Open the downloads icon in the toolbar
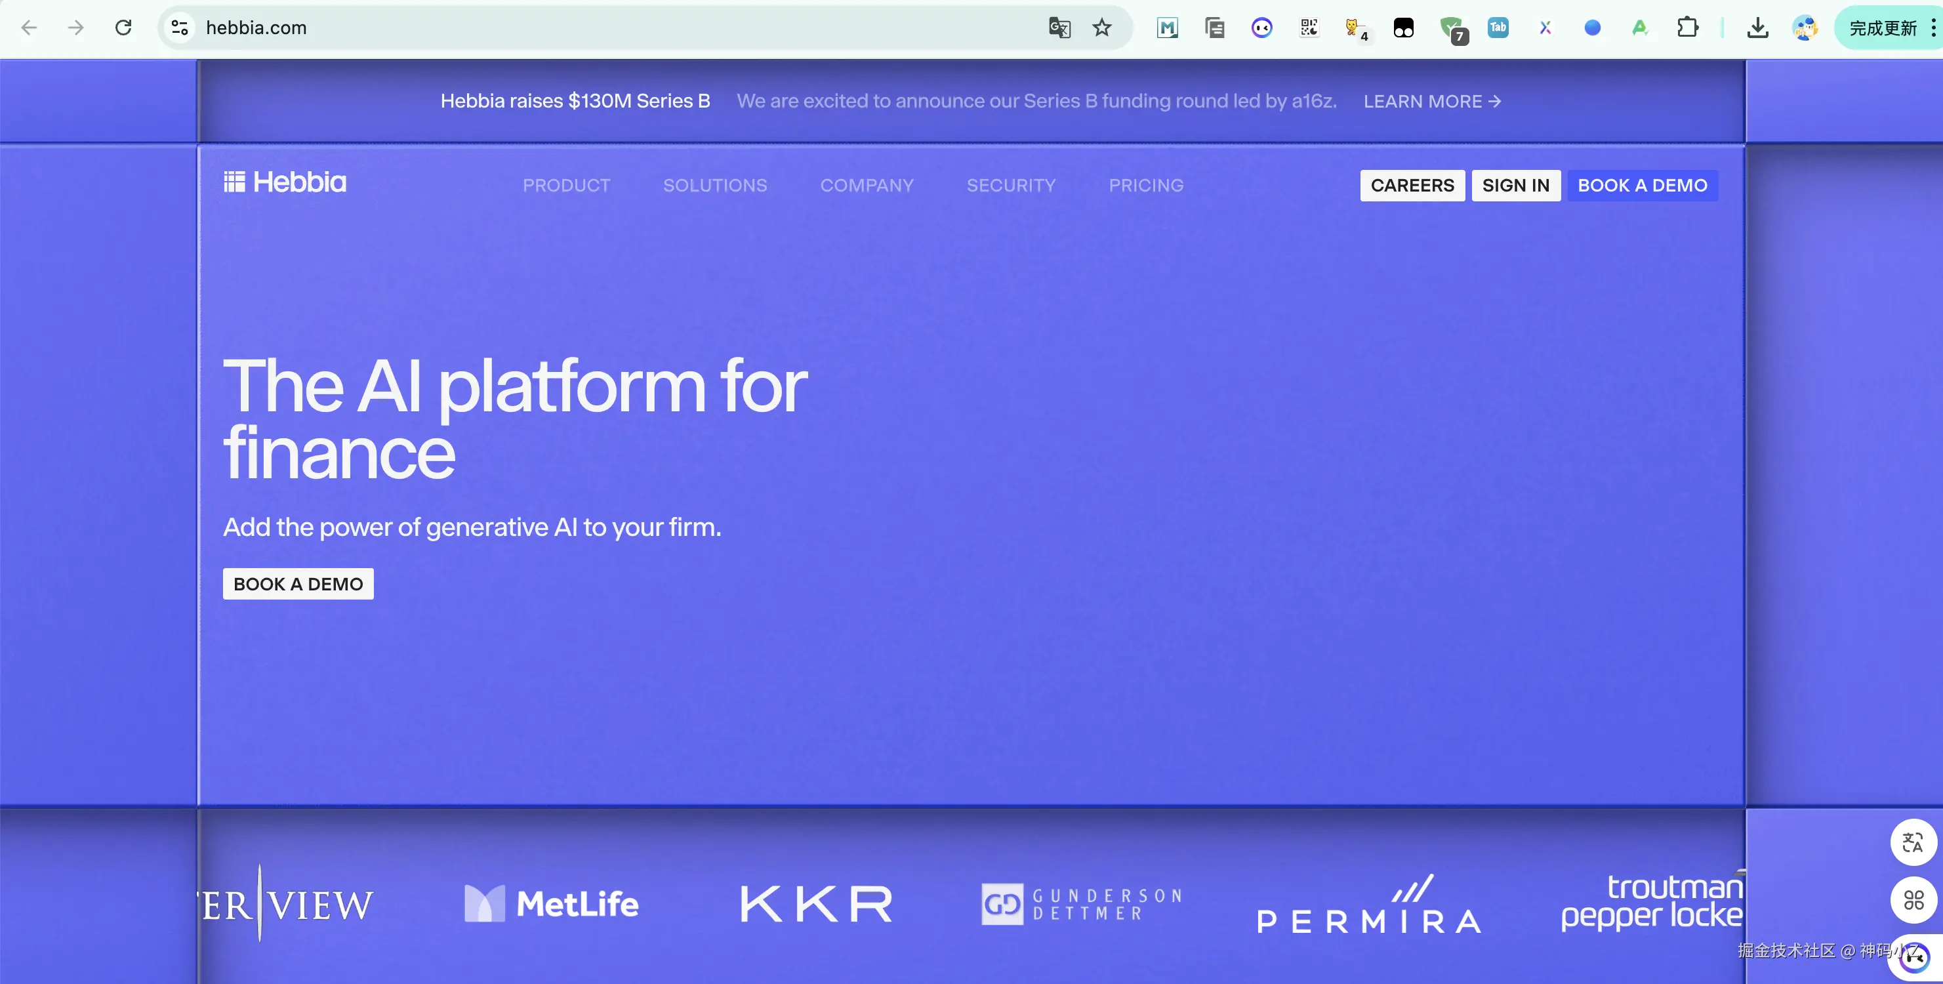1943x984 pixels. click(1757, 28)
